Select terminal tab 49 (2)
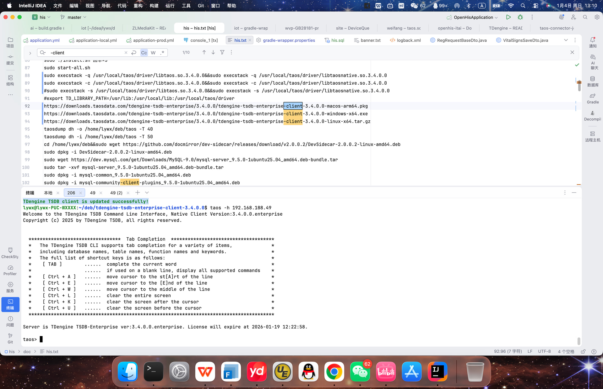The width and height of the screenshot is (603, 389). click(116, 193)
